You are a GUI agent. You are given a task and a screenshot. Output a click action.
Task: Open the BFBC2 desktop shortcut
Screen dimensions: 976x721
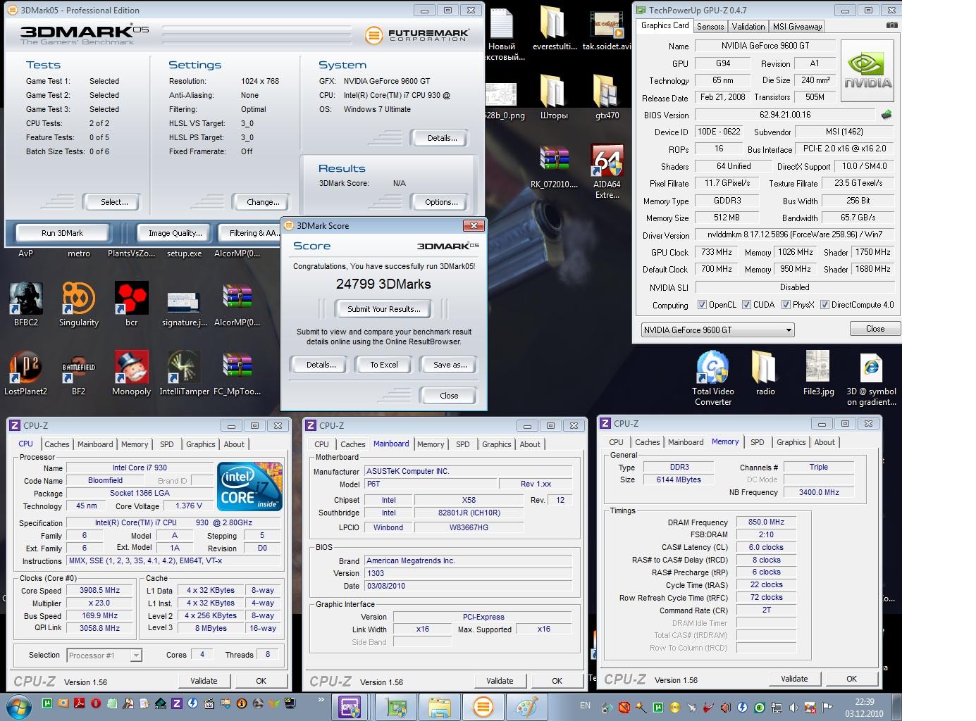[x=26, y=305]
